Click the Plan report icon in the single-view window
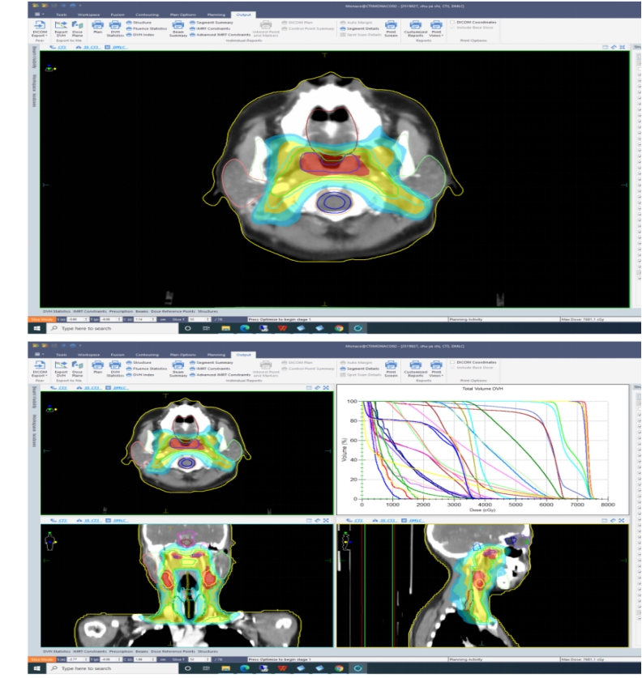This screenshot has height=678, width=642. coord(97,28)
